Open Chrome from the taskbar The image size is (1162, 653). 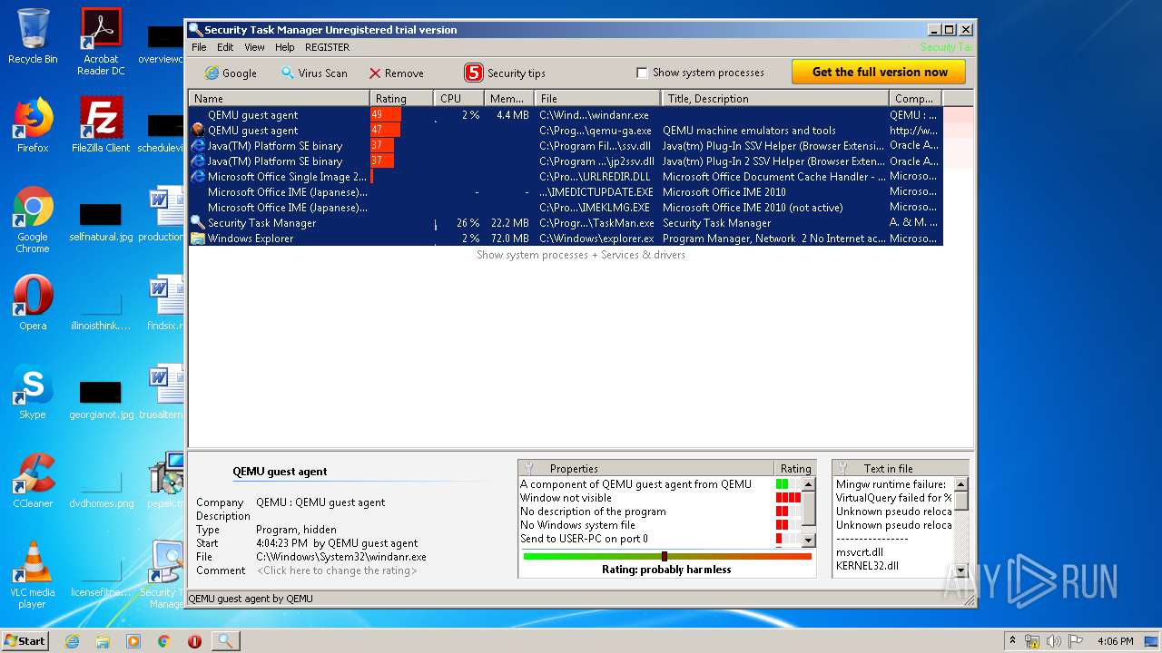pyautogui.click(x=164, y=641)
